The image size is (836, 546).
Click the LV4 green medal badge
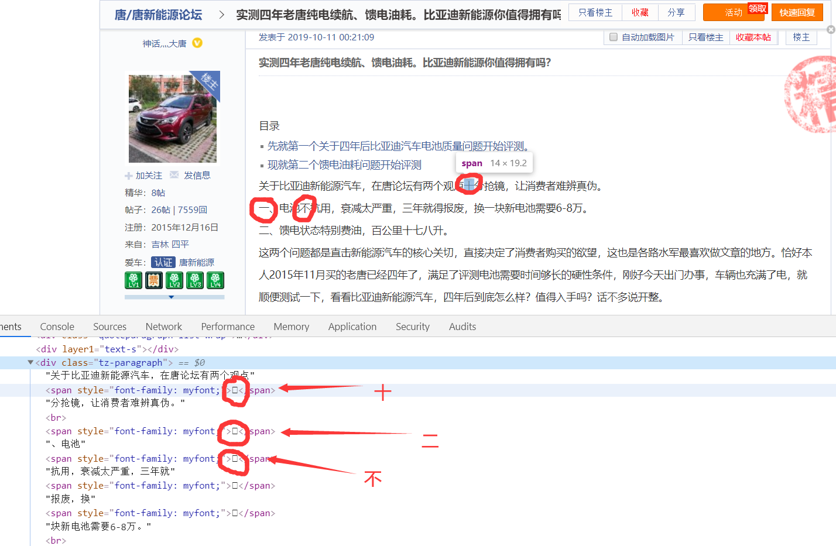pyautogui.click(x=215, y=280)
